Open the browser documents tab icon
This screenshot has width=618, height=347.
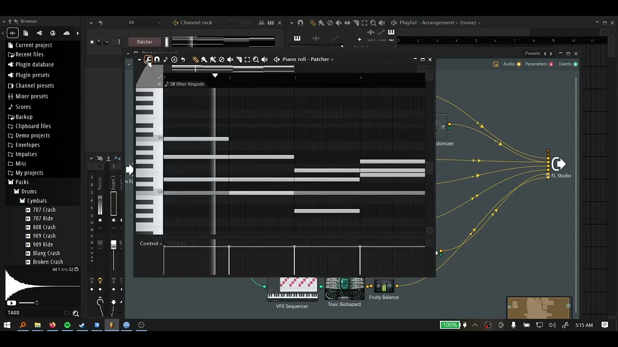(x=26, y=33)
